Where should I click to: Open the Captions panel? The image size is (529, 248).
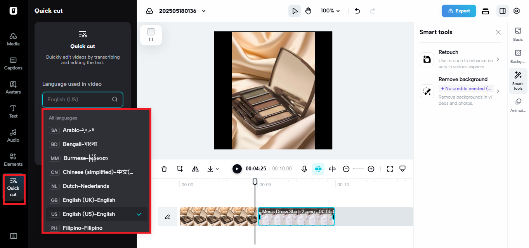[x=13, y=64]
